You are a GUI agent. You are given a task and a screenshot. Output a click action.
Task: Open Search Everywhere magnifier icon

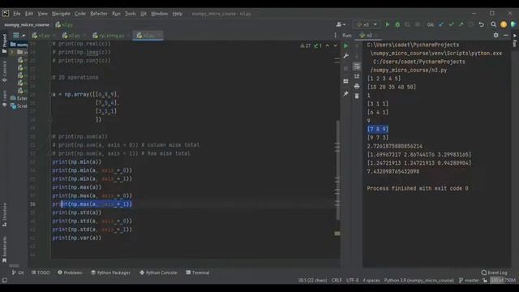coord(494,24)
